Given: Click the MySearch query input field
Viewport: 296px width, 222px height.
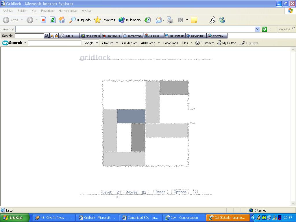Looking at the screenshot, I should [55, 43].
